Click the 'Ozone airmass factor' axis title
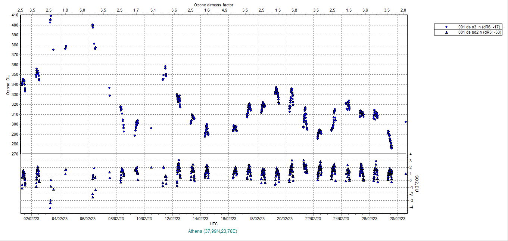 (214, 4)
